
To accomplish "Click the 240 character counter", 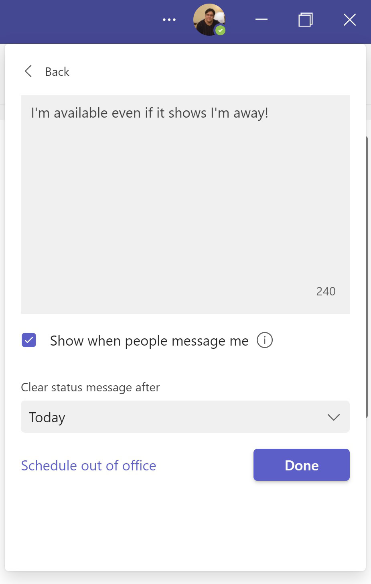I will click(326, 291).
